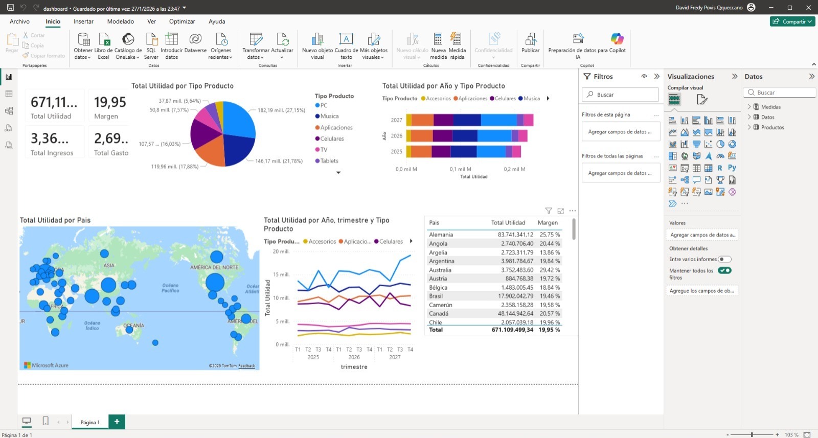Select the Python visual icon

coord(732,168)
